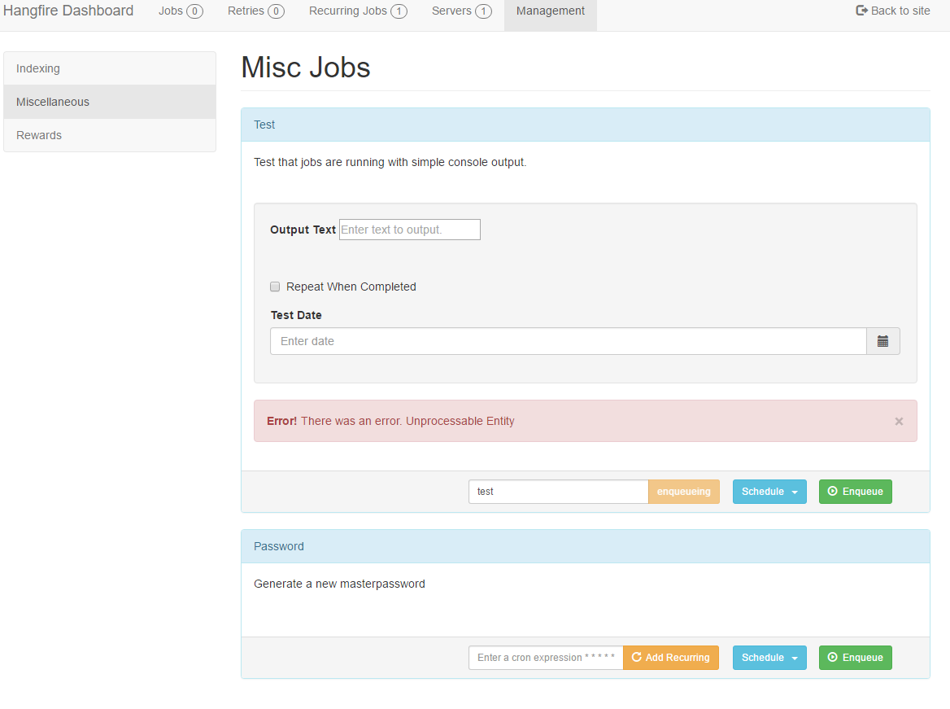
Task: Toggle the Repeat When Completed checkbox
Action: pyautogui.click(x=275, y=287)
